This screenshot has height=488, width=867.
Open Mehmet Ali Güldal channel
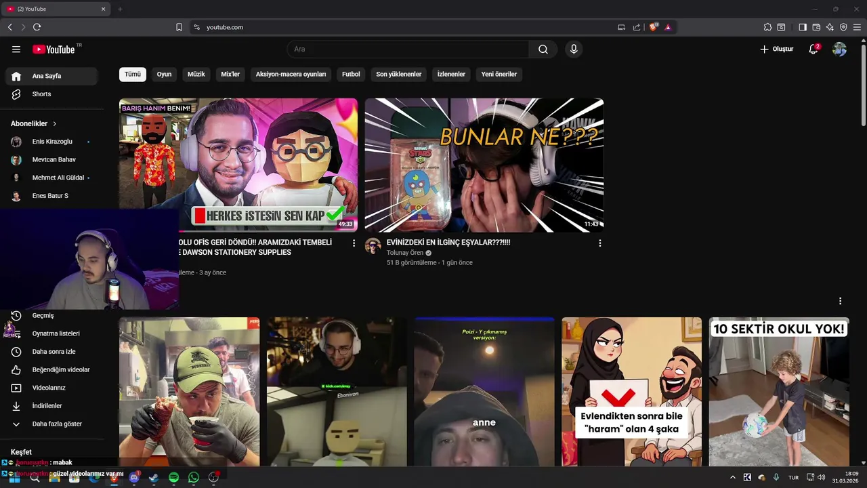pyautogui.click(x=51, y=178)
